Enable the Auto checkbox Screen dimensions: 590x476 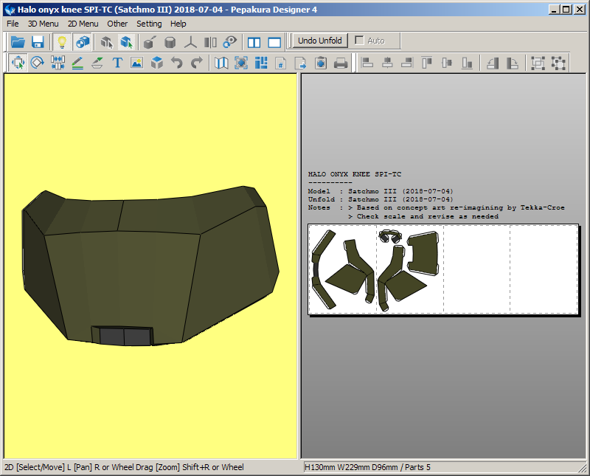pos(359,41)
